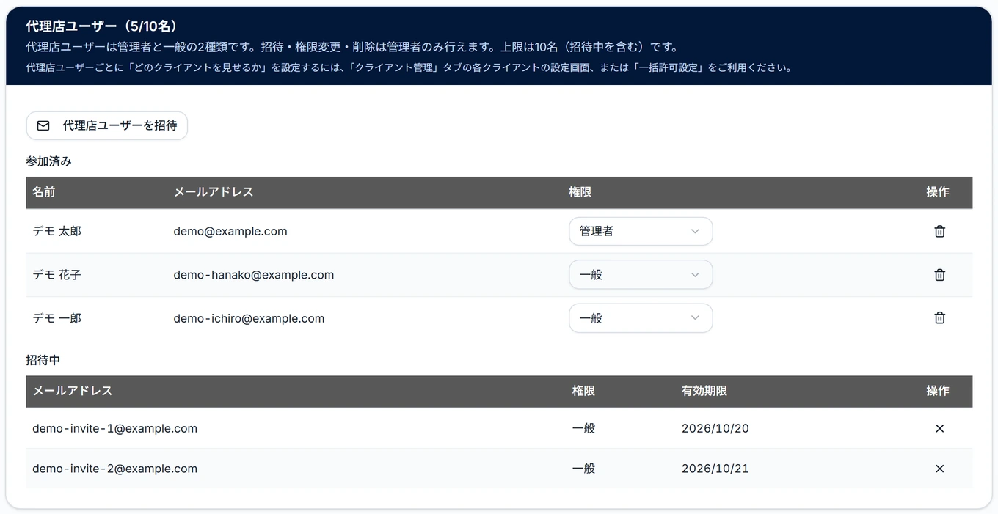Delete user デモ 太郎 with trash icon

[939, 231]
